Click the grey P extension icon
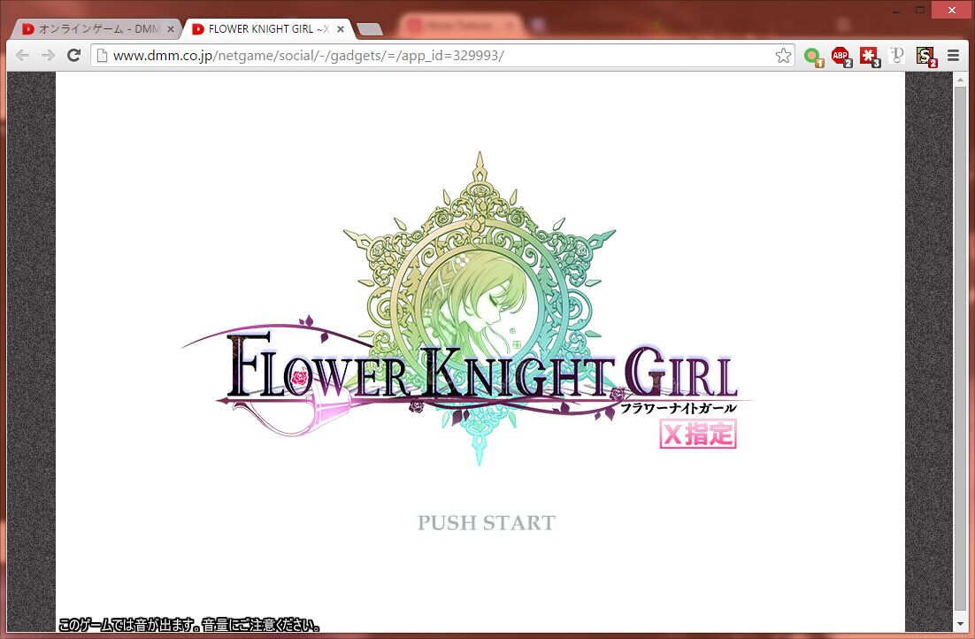 (896, 56)
